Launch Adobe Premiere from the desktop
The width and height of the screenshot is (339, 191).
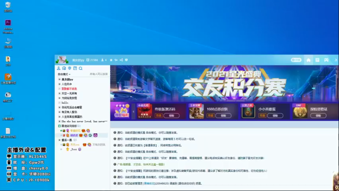(x=8, y=26)
